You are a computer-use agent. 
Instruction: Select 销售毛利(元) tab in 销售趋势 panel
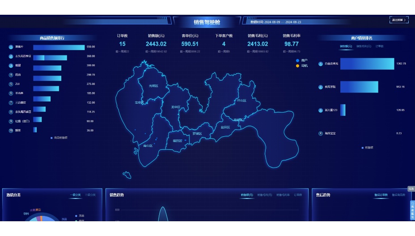(265, 195)
